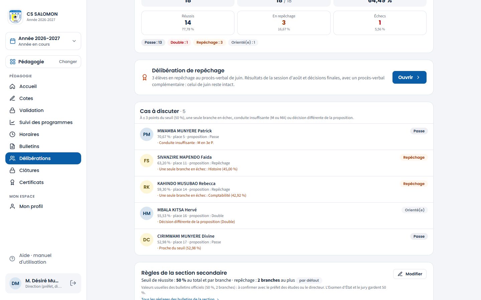Open SIVANZIRE MAPENDO Faida row
The width and height of the screenshot is (481, 300).
point(284,163)
